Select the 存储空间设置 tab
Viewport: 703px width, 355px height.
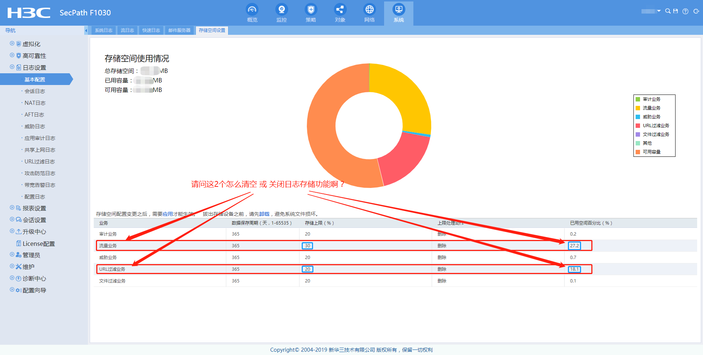tap(212, 30)
